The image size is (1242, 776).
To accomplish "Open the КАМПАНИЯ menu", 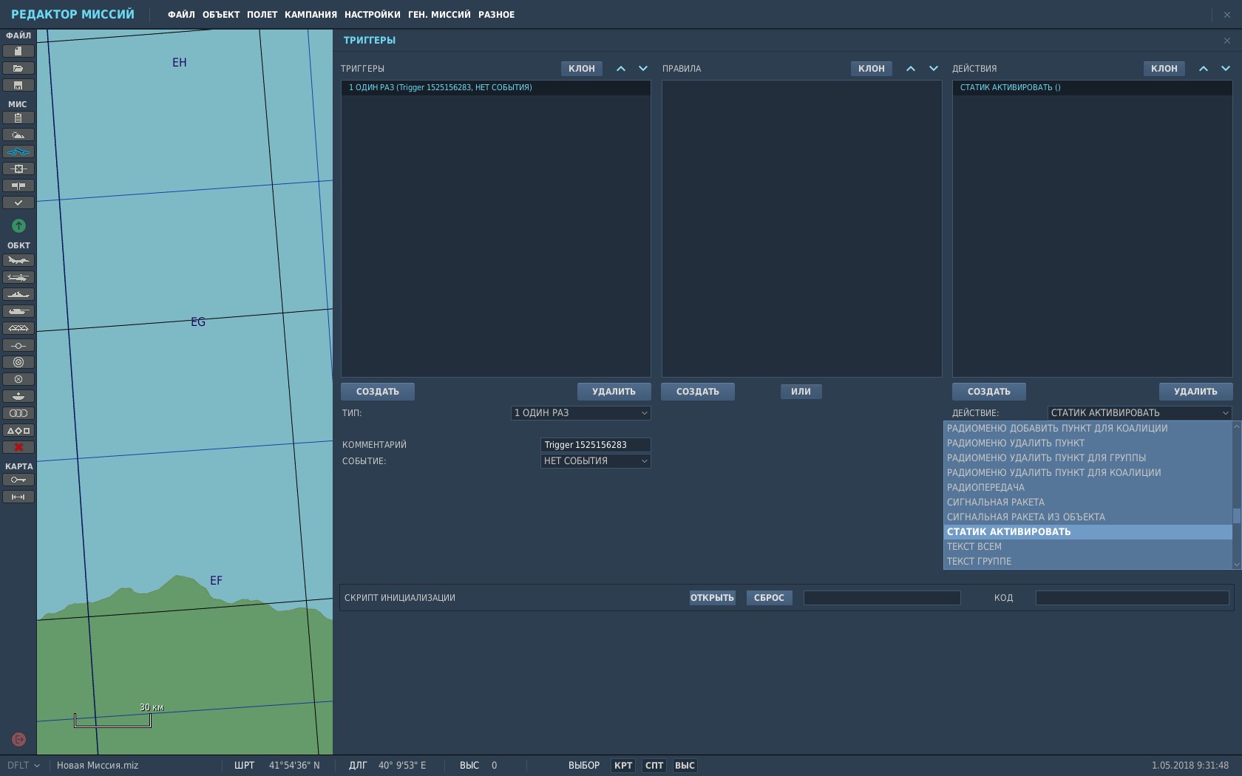I will coord(310,15).
